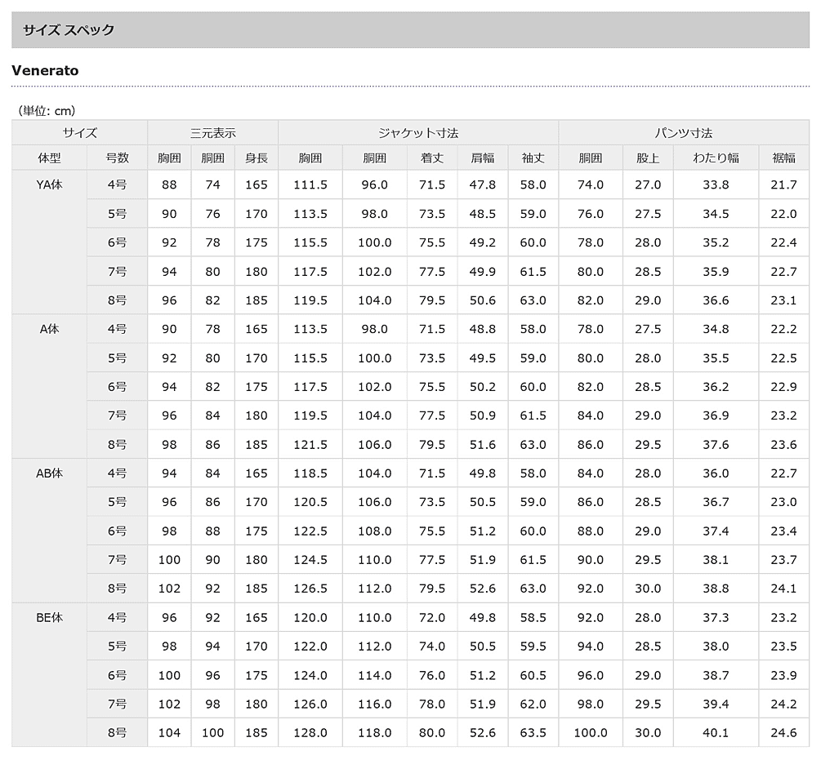
Task: Click the サイズ group header
Action: coord(79,133)
